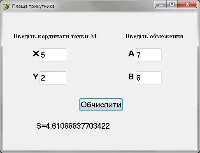Viewport: 200px width, 153px height.
Task: Click the A limit input field
Action: 148,55
